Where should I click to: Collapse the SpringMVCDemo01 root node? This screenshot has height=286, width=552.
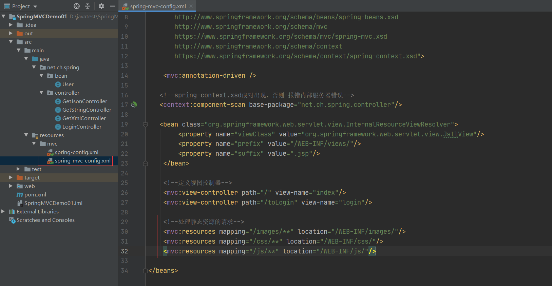(3, 16)
